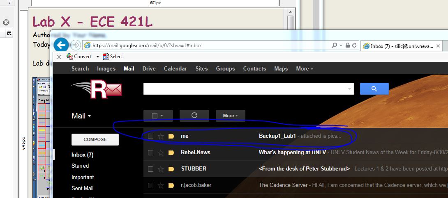Close the PDF Convert toolbar
This screenshot has width=448, height=198.
(59, 57)
